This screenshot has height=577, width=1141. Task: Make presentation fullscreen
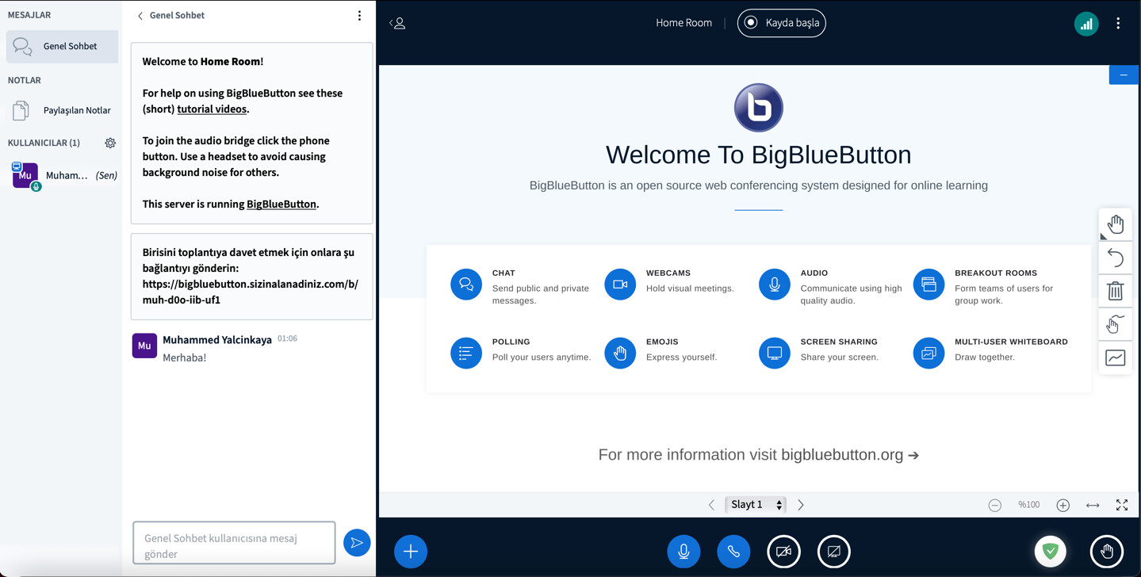point(1122,505)
